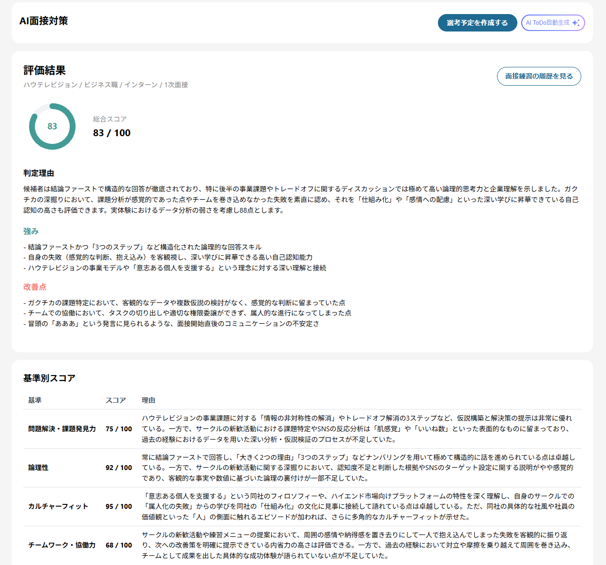The image size is (606, 565).
Task: Click the strength line about 結論ファースト
Action: [142, 247]
